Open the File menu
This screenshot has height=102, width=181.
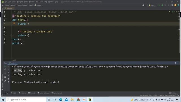pyautogui.click(x=6, y=2)
